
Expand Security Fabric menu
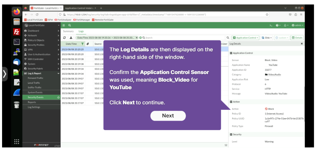pos(41,69)
